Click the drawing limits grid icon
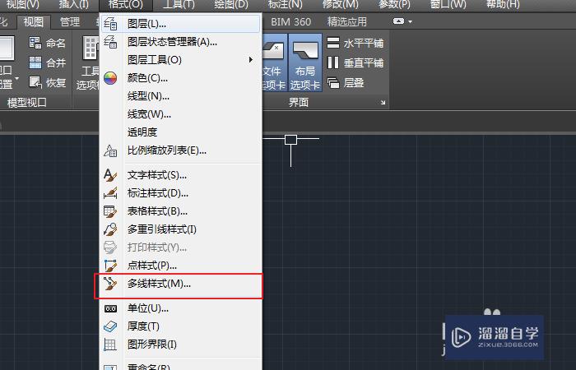 [x=110, y=345]
